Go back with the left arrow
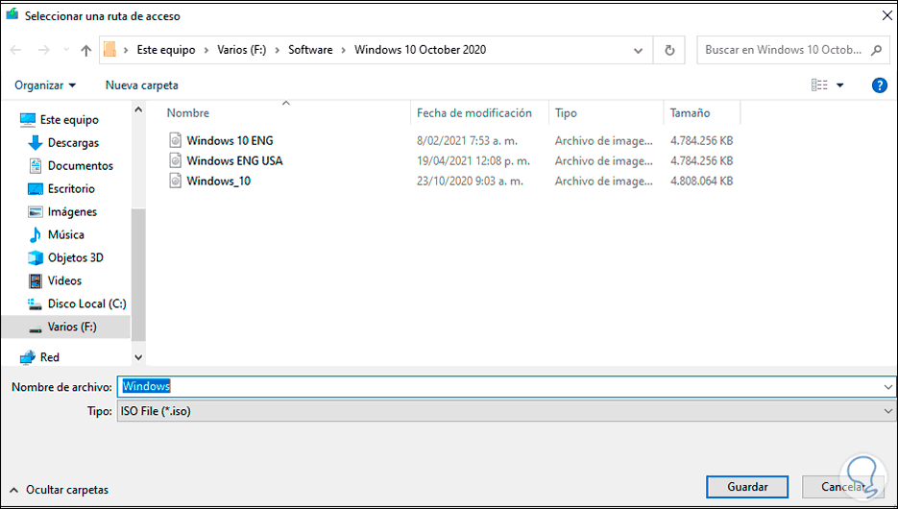The image size is (898, 509). 15,50
